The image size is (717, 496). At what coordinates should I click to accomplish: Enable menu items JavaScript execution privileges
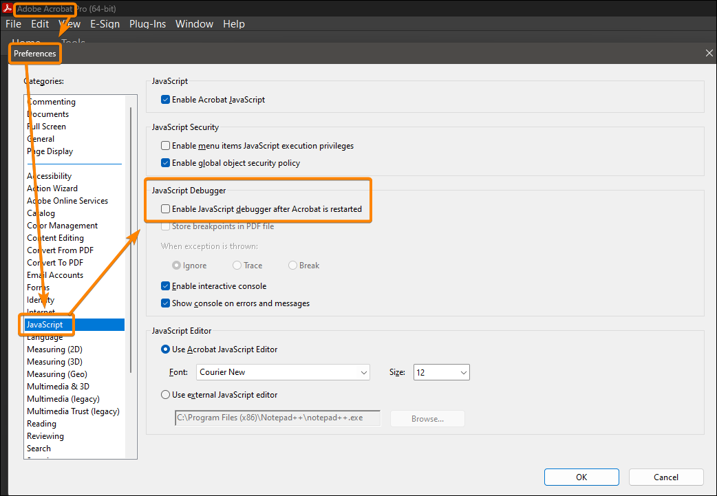coord(165,145)
